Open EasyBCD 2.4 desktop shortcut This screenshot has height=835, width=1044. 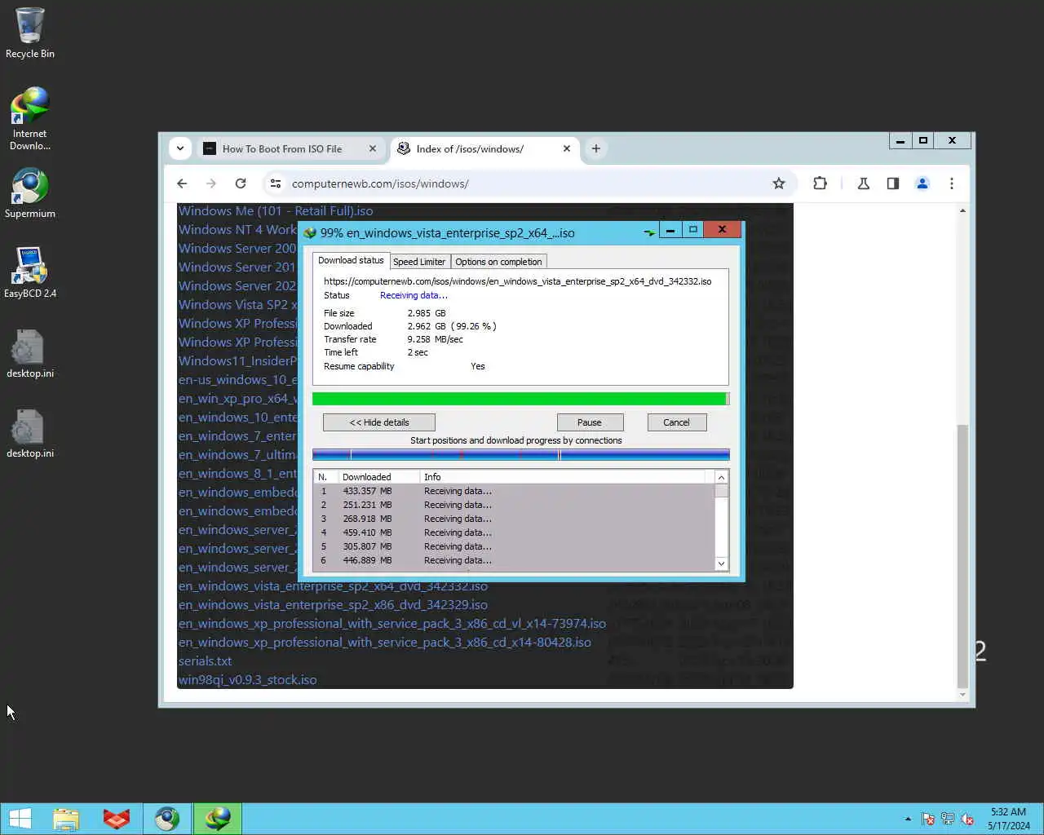click(x=30, y=273)
